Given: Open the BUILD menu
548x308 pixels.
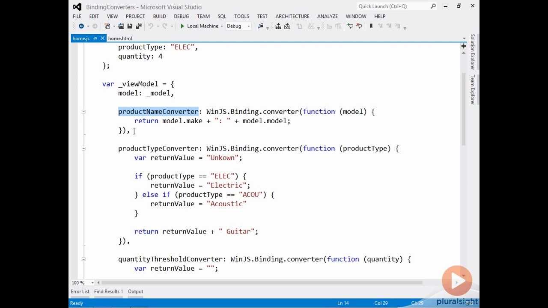Looking at the screenshot, I should click(159, 16).
